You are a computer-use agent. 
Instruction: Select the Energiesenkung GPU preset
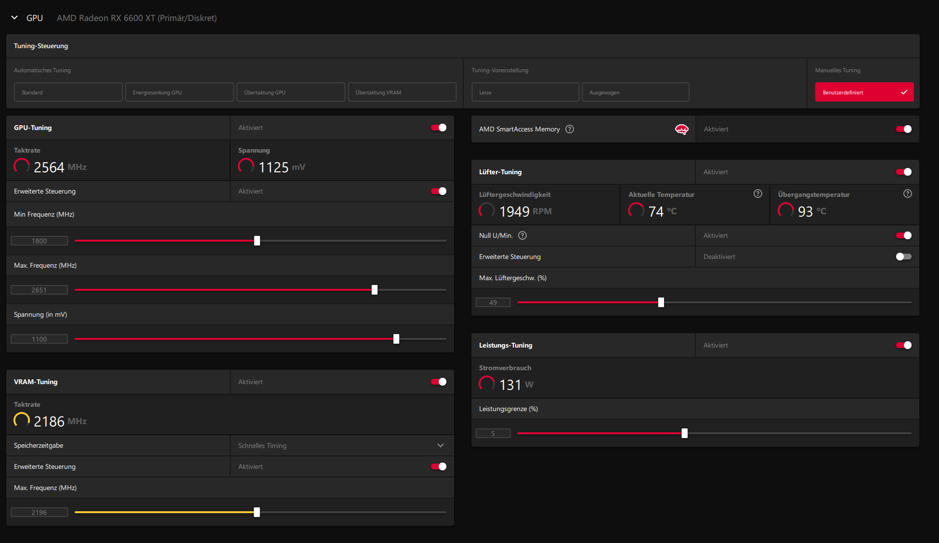[x=179, y=92]
